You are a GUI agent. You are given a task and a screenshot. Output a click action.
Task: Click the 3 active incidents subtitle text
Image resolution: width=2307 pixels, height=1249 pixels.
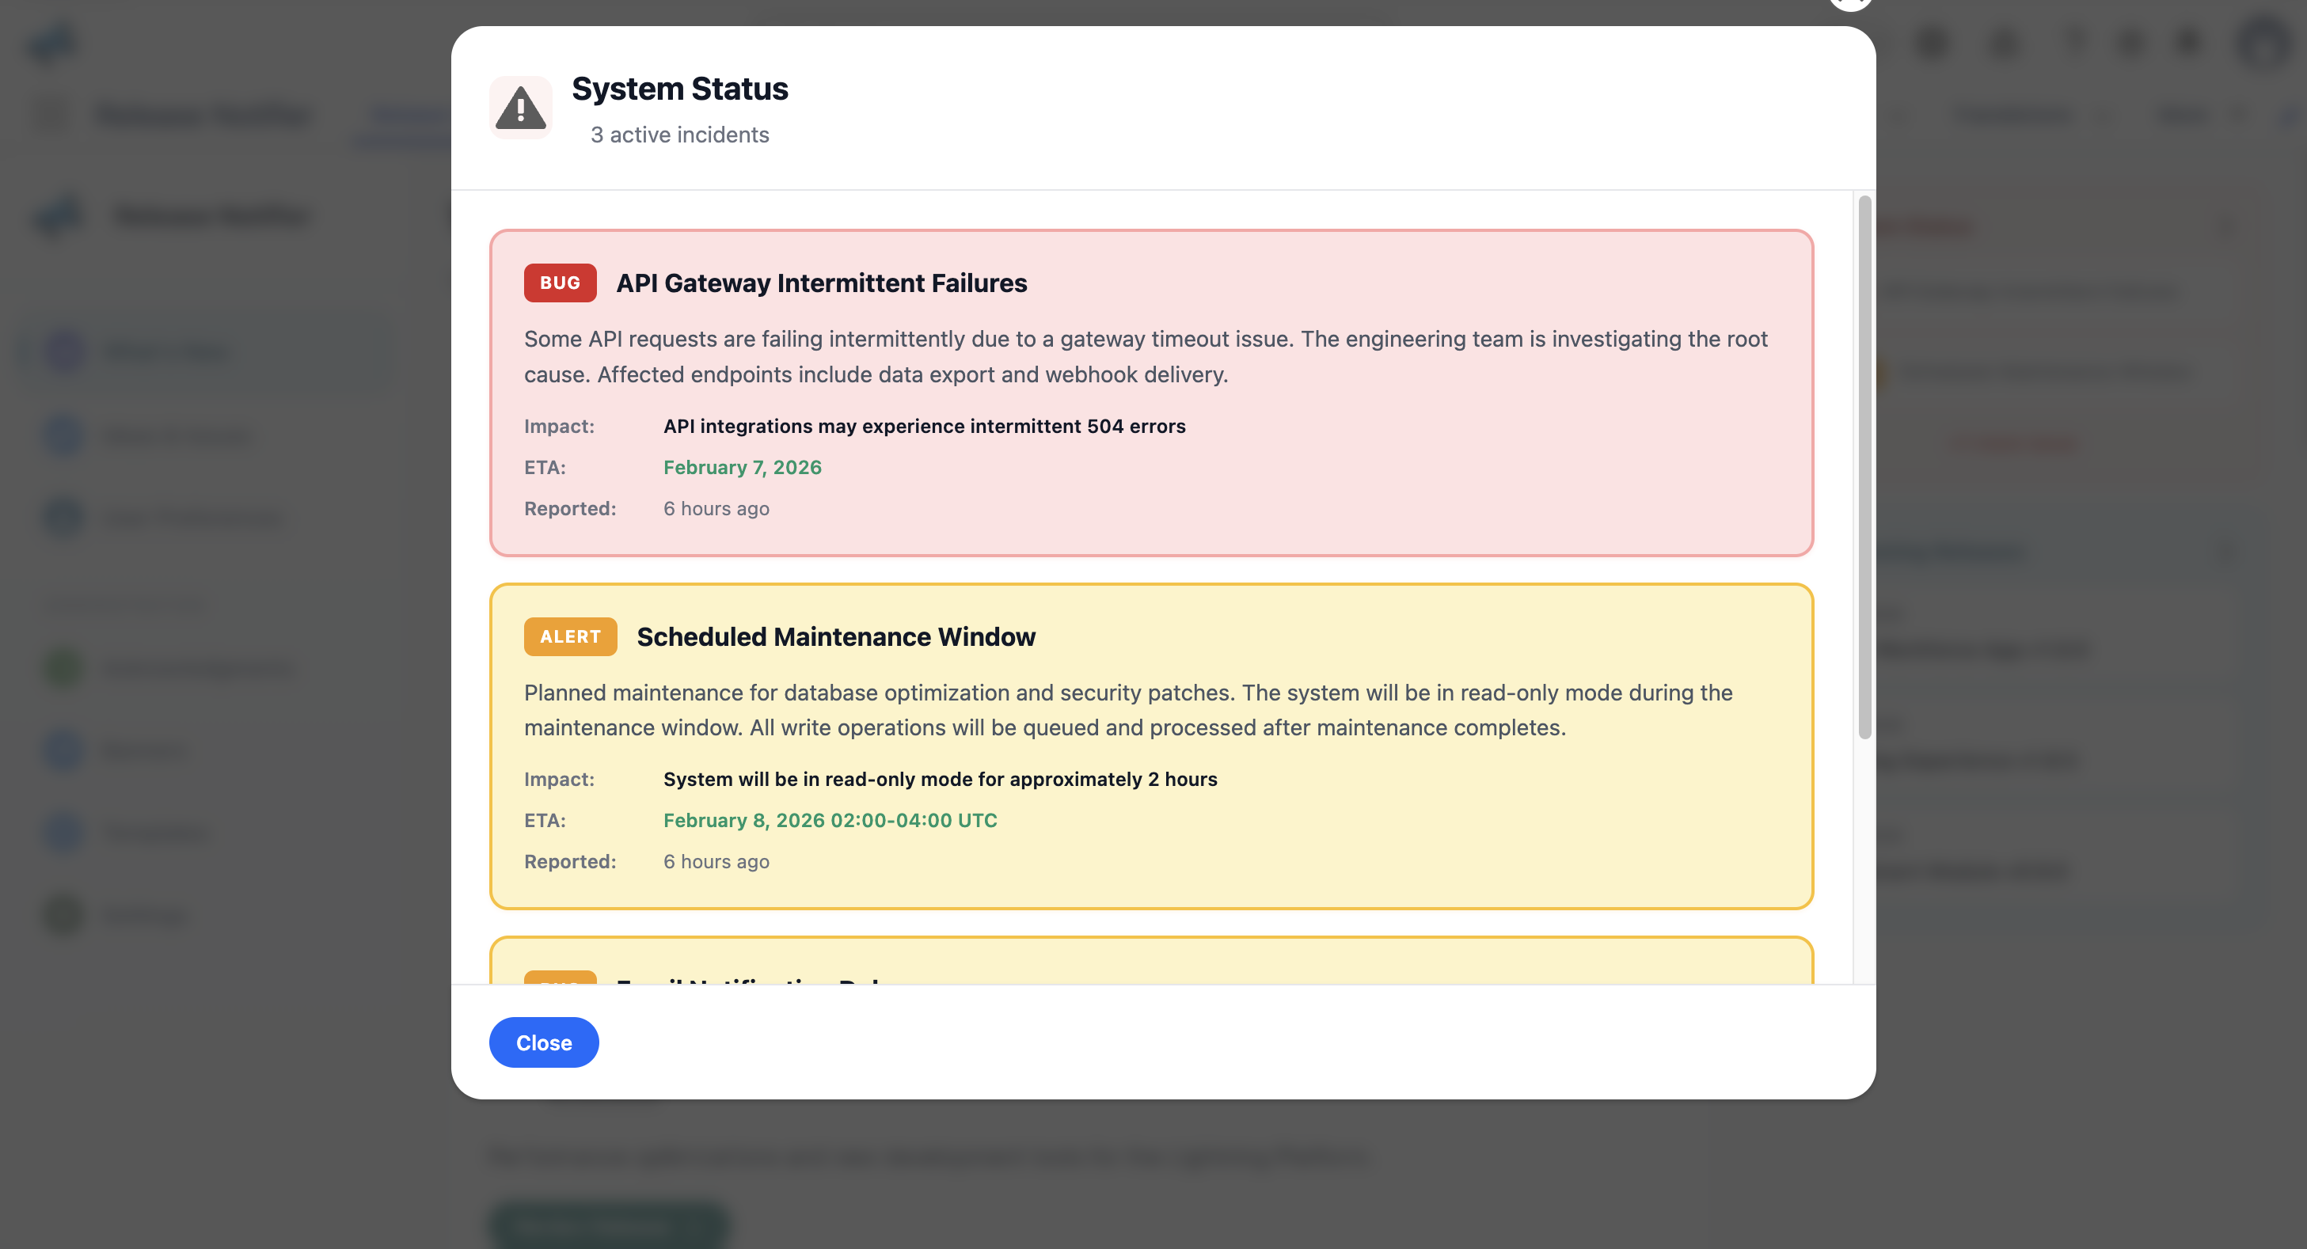click(x=678, y=135)
